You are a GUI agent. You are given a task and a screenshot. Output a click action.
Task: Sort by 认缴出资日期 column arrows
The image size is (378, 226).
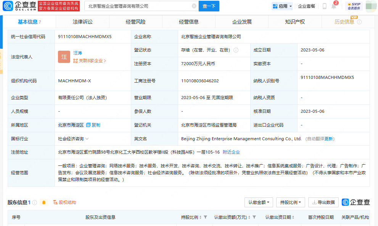pos(293,217)
